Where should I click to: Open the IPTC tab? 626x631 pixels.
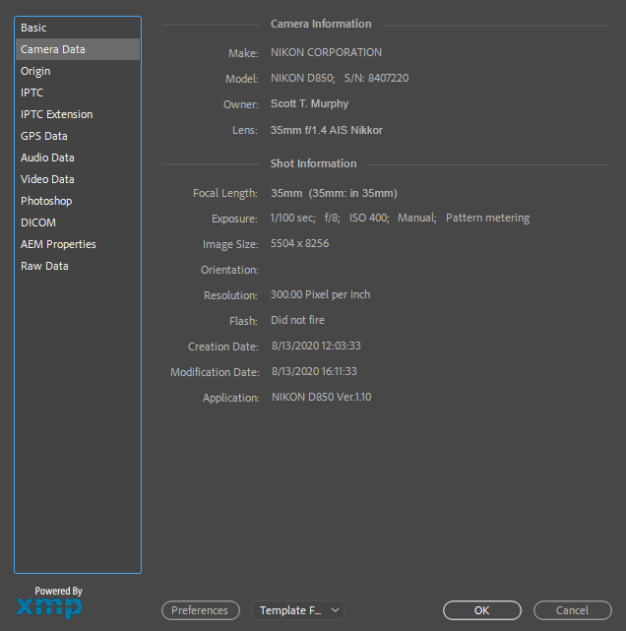tap(31, 93)
